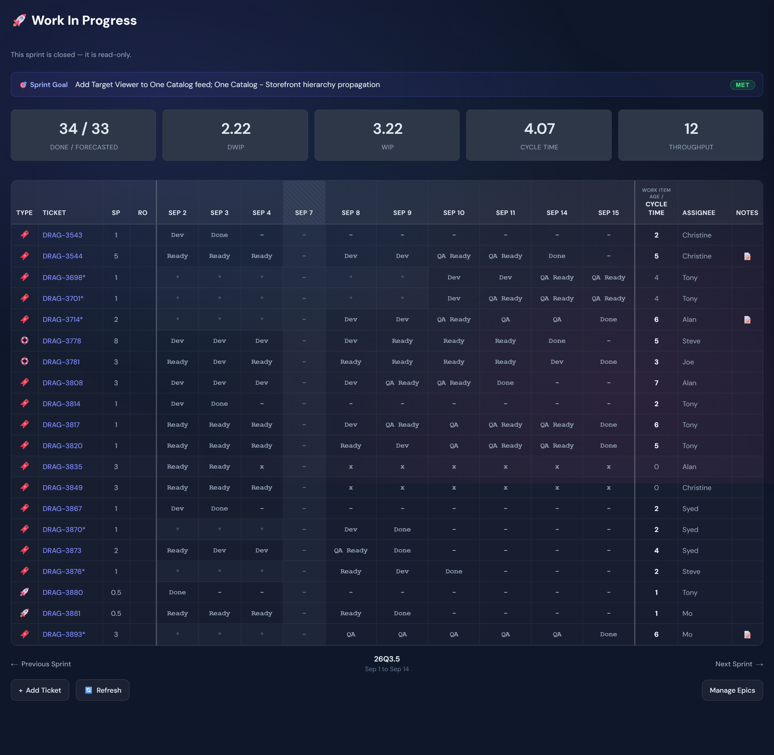Open Manage Epics
This screenshot has height=755, width=774.
[732, 690]
